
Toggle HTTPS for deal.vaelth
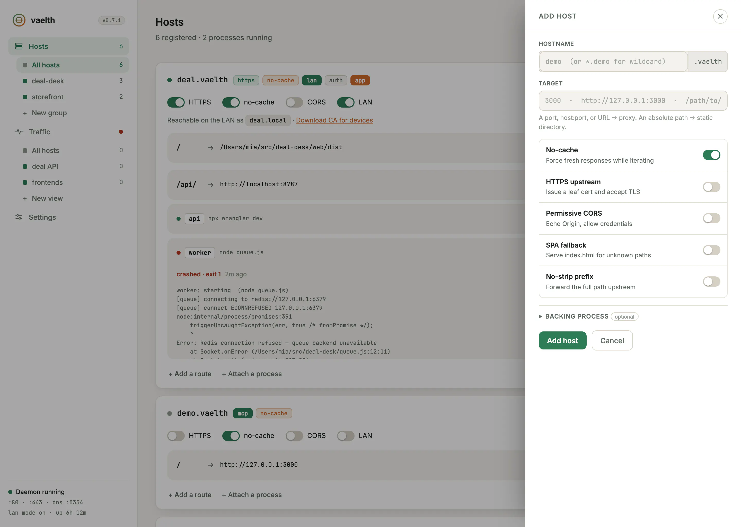point(176,102)
